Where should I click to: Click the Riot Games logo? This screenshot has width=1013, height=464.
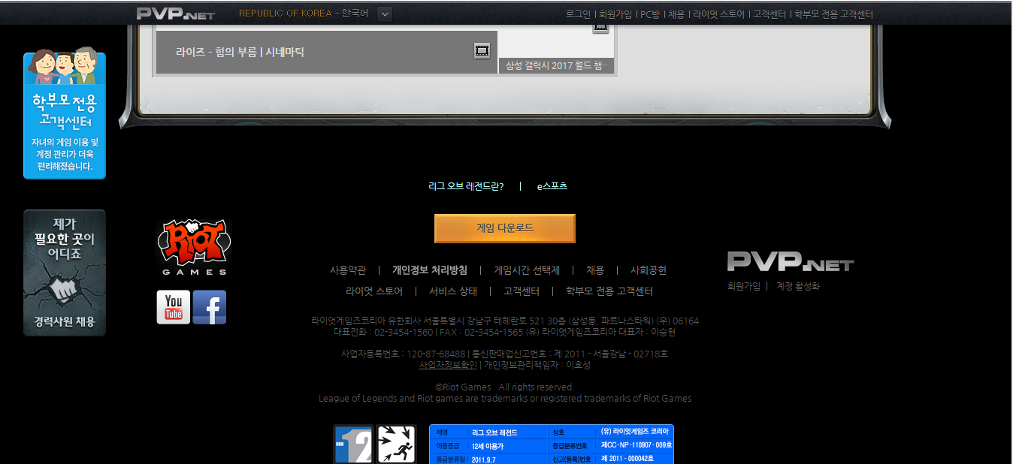pyautogui.click(x=194, y=247)
